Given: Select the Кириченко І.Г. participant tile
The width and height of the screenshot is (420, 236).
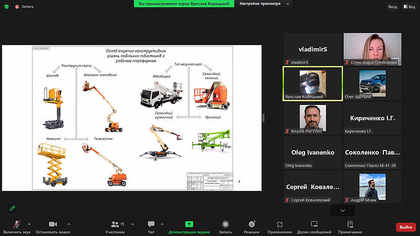Looking at the screenshot, I should (372, 118).
